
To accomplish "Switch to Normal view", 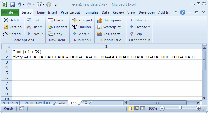I will click(131, 108).
